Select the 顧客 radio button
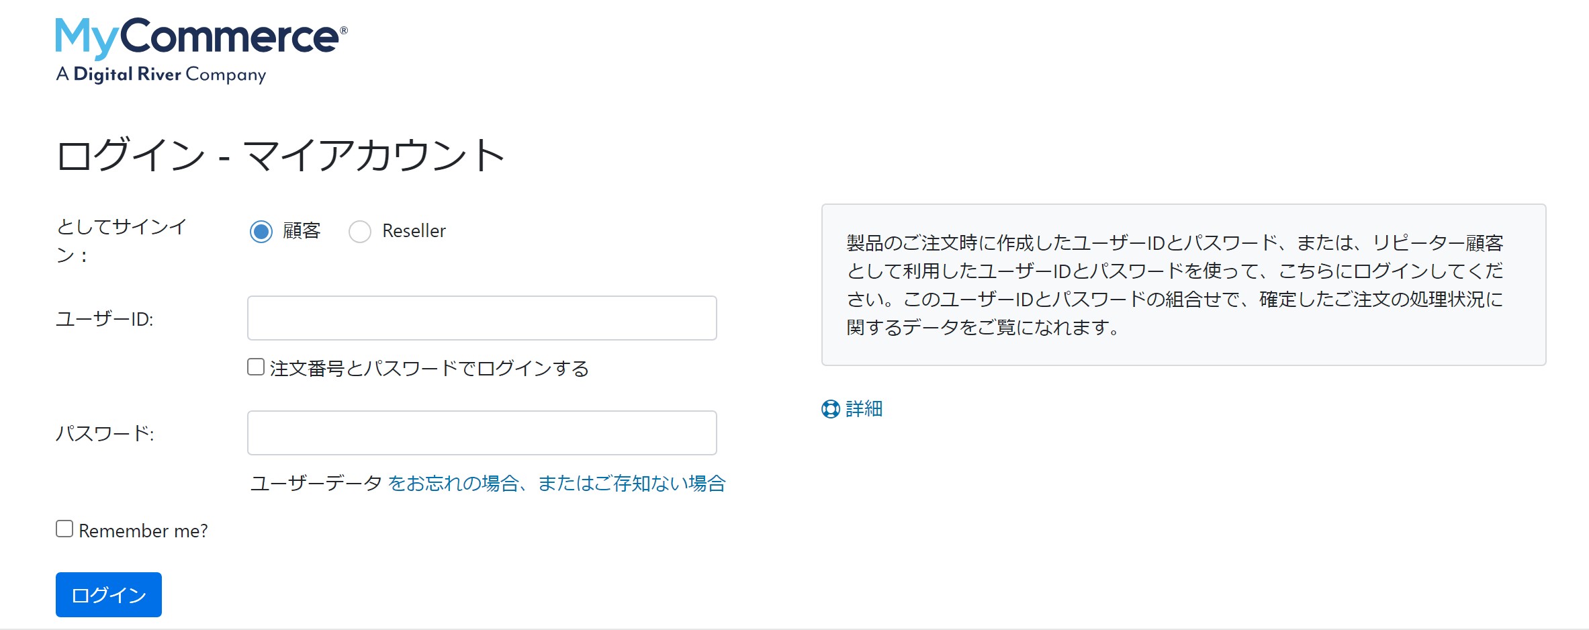The image size is (1589, 630). (261, 232)
